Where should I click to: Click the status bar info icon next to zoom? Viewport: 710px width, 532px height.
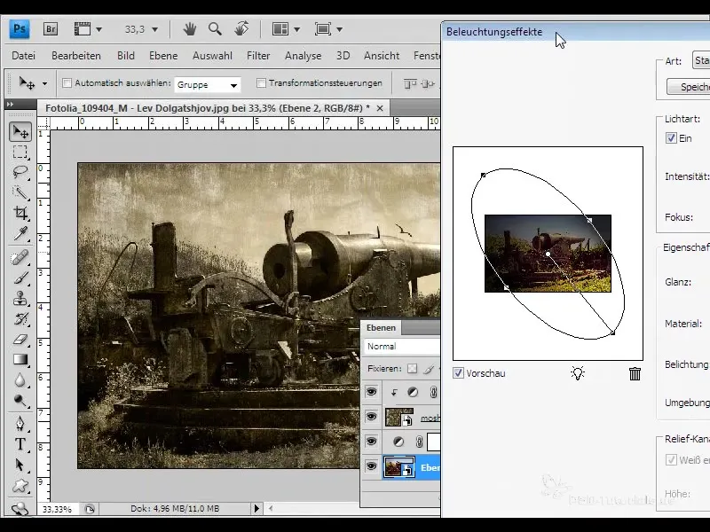tap(90, 509)
